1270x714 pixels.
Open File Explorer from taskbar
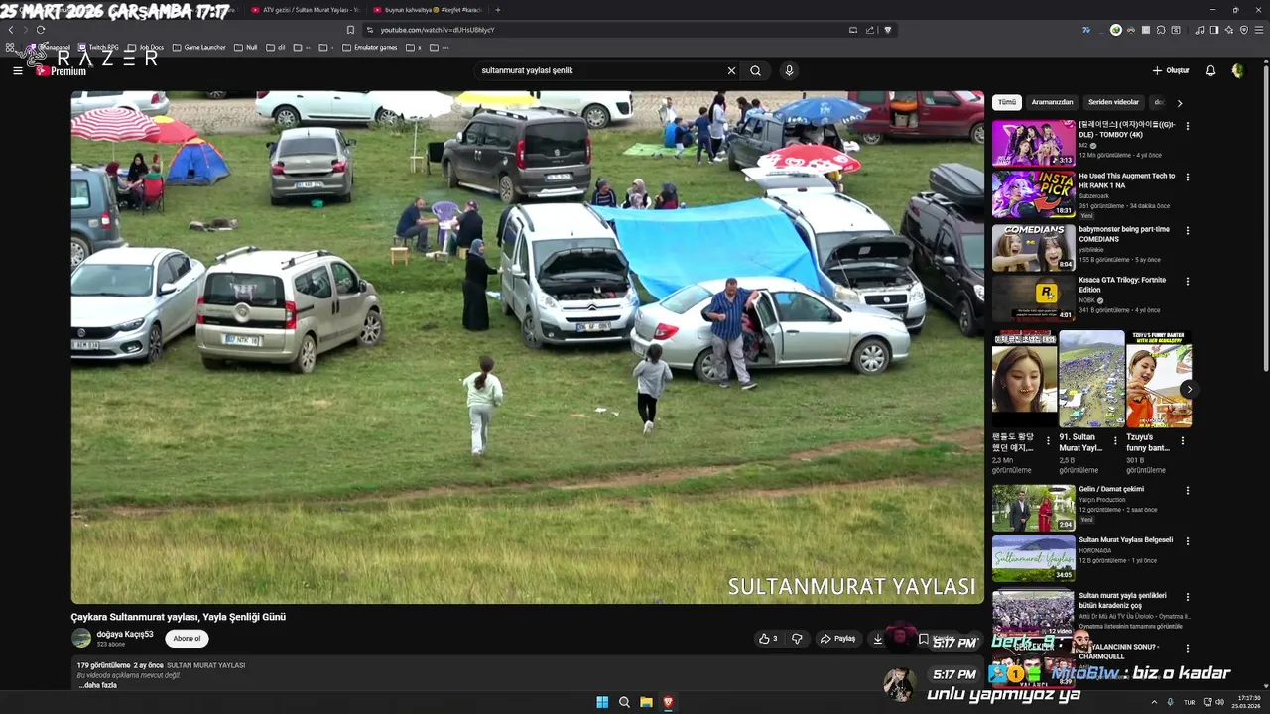click(646, 702)
